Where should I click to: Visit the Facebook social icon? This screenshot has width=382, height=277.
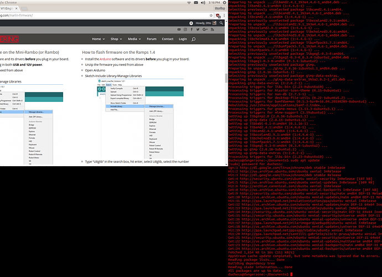(x=192, y=29)
